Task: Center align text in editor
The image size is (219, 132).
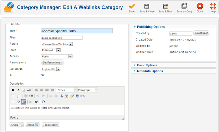Action: tap(42, 90)
